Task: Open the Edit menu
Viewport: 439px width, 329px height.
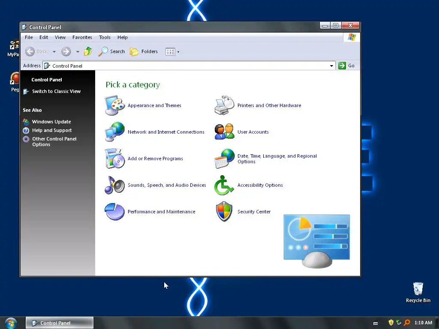Action: (44, 37)
